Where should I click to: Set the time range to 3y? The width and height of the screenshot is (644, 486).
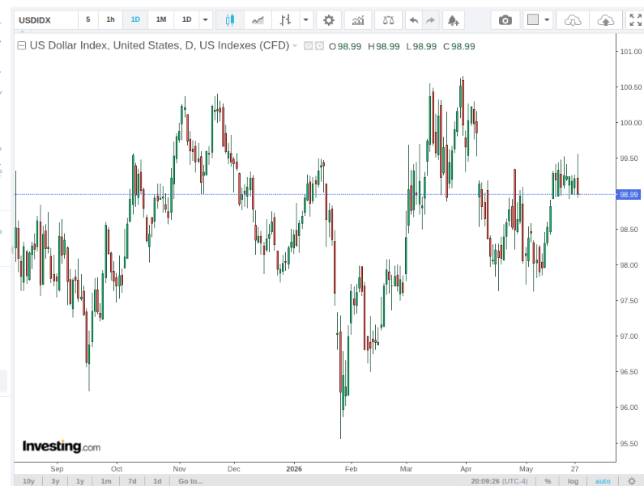pos(55,481)
